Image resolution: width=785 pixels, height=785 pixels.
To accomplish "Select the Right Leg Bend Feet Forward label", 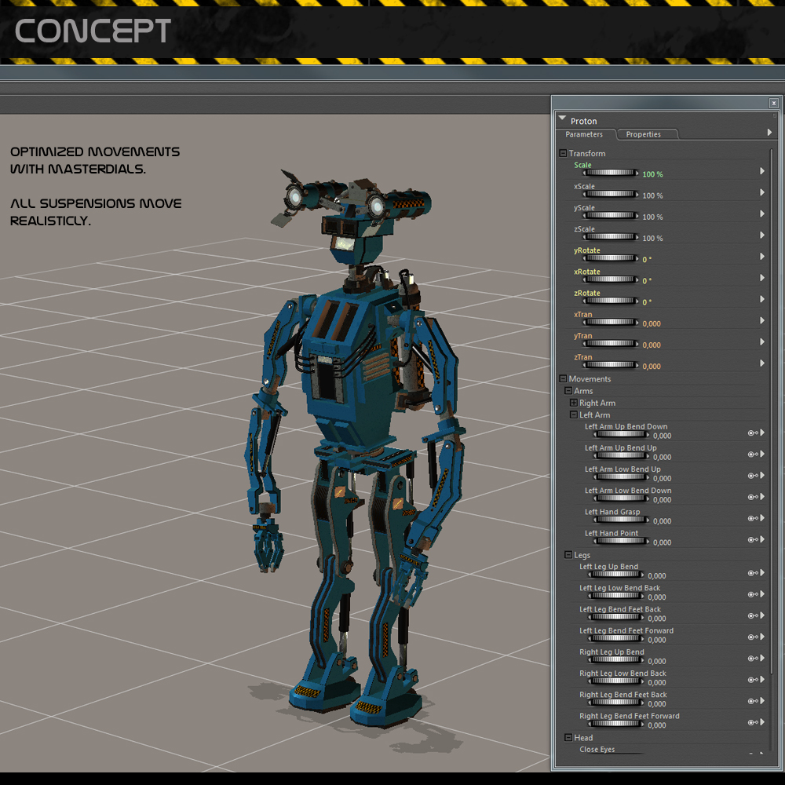I will [x=630, y=716].
